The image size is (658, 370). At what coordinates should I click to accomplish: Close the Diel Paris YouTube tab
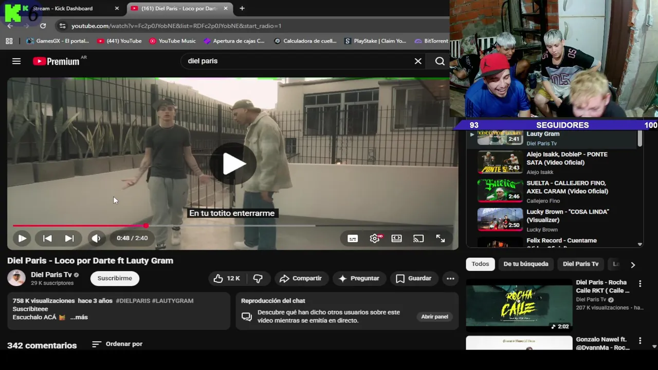point(225,8)
